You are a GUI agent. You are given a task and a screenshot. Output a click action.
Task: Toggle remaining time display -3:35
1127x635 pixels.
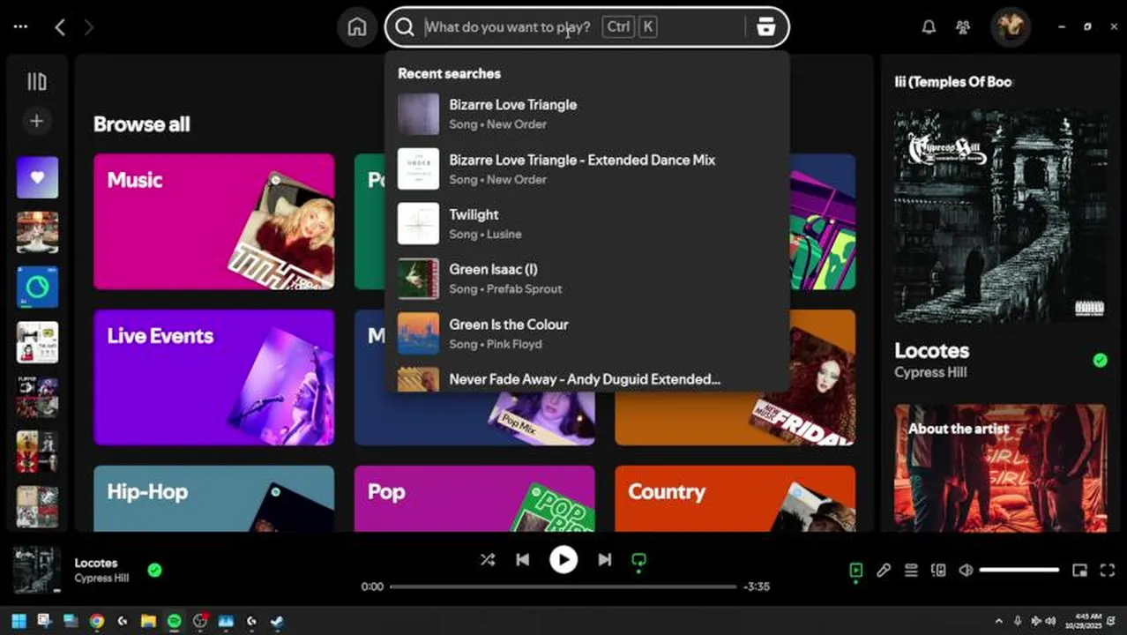pyautogui.click(x=757, y=586)
